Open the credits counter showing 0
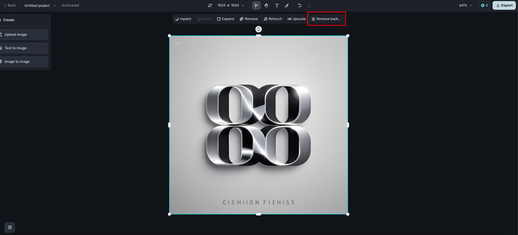518x235 pixels. (x=484, y=5)
